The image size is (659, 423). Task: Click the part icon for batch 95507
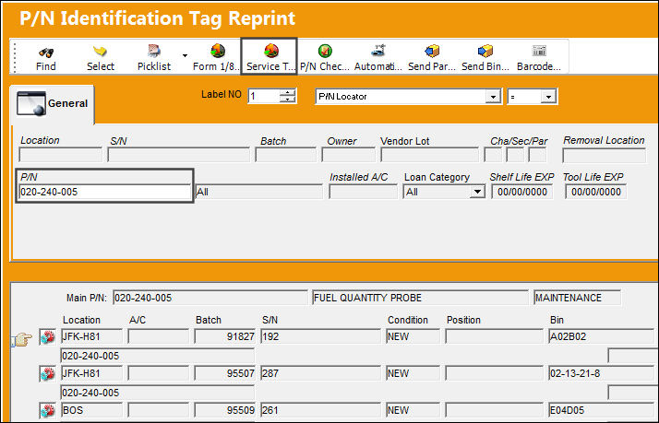(47, 373)
